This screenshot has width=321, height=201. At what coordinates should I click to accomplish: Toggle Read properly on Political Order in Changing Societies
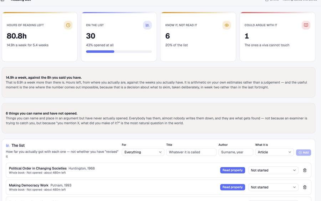pos(233,170)
